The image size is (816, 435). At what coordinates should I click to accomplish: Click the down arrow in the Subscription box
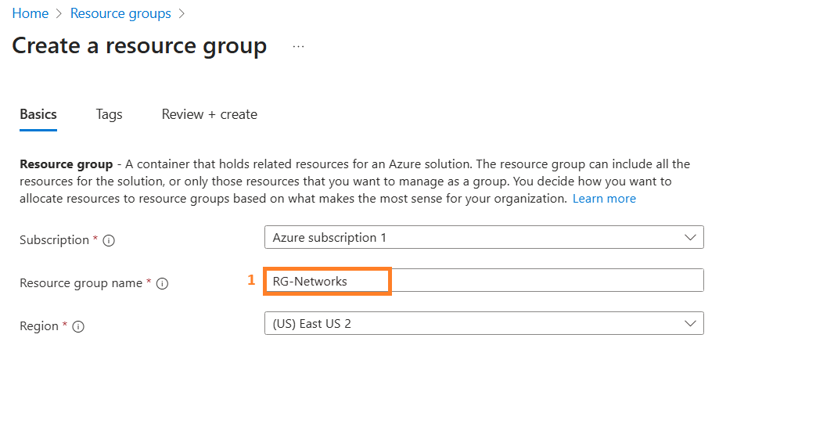[690, 237]
